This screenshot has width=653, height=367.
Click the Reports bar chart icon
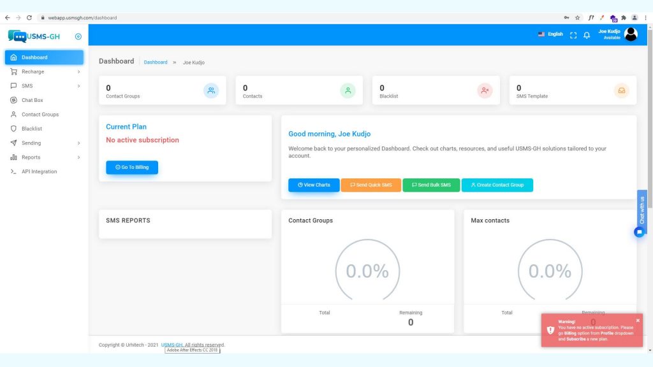(14, 157)
